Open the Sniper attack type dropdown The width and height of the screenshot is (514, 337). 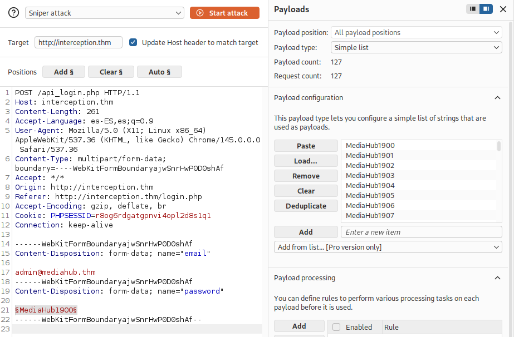click(x=105, y=13)
